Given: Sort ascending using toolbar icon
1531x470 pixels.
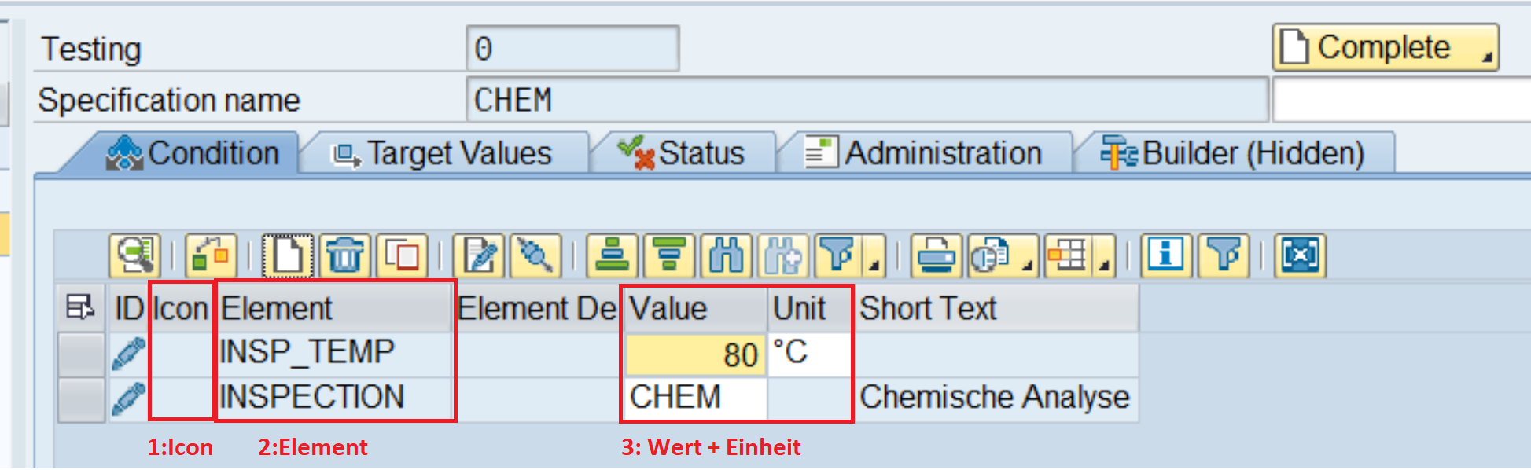Looking at the screenshot, I should [x=613, y=256].
